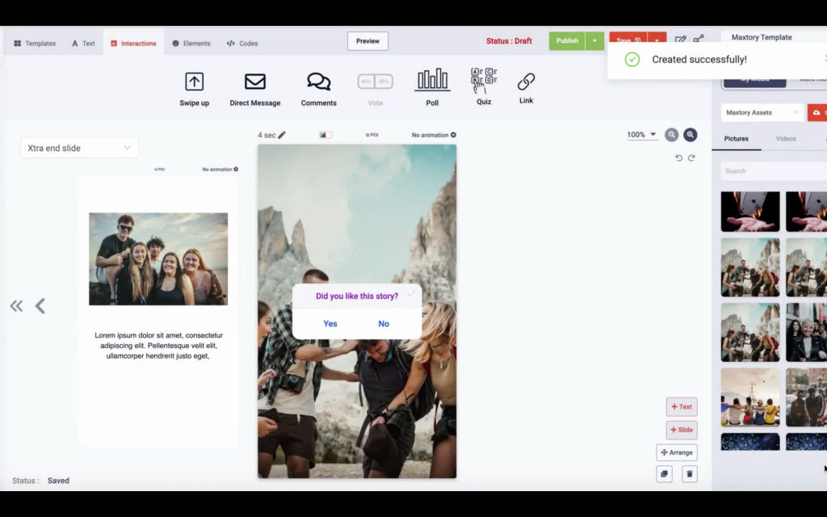The width and height of the screenshot is (827, 517).
Task: Open the 100% zoom level dropdown
Action: point(641,135)
